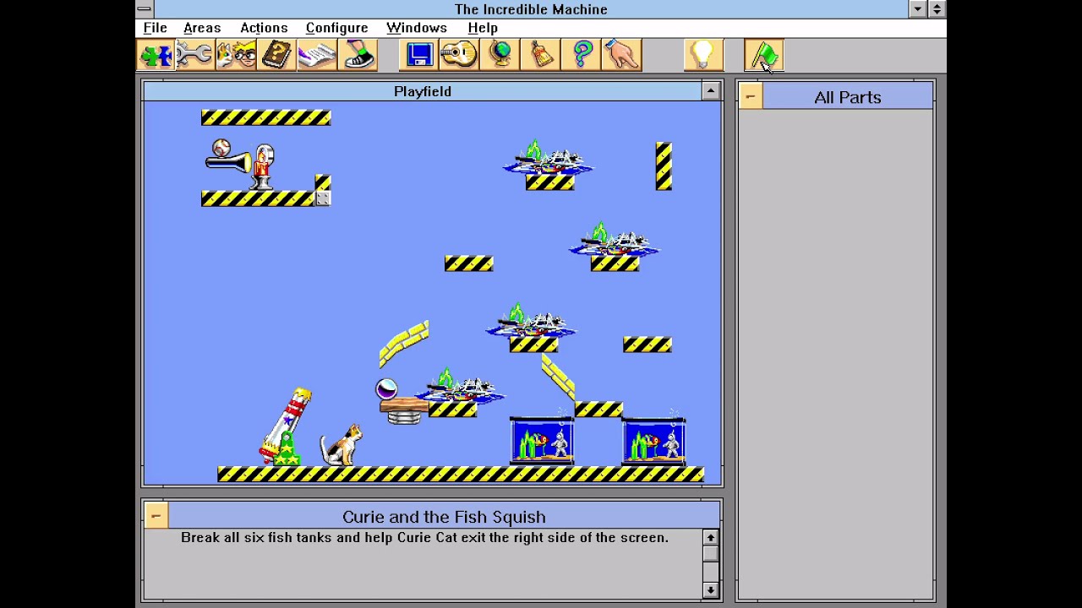
Task: Select the toy cannon on the playfield
Action: pyautogui.click(x=286, y=426)
